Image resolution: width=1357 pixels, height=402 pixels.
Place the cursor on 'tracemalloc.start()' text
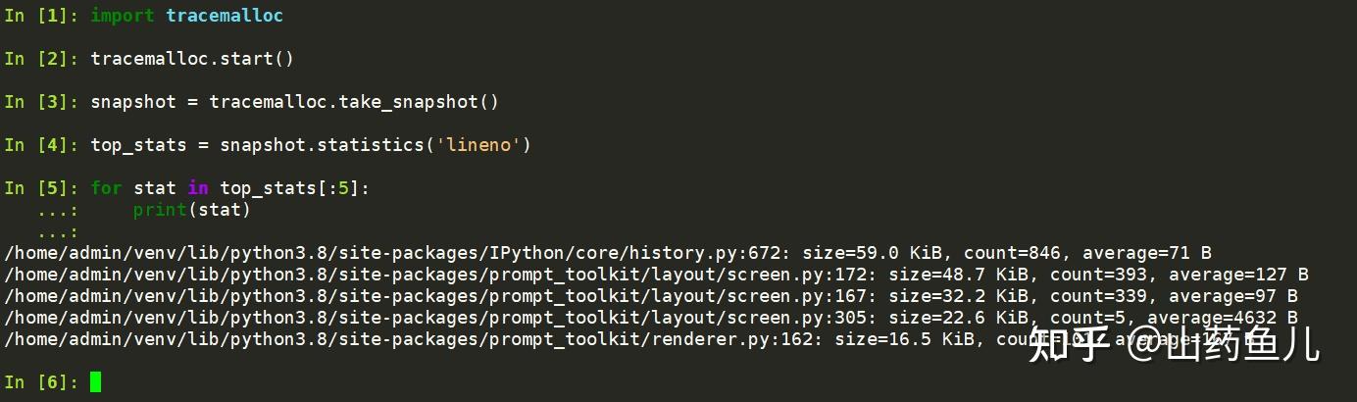coord(192,59)
